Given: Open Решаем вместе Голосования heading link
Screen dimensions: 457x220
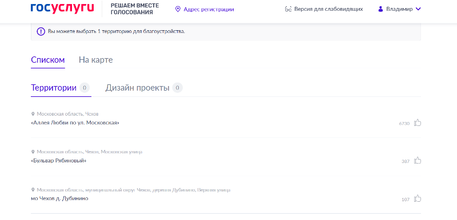Looking at the screenshot, I should [135, 9].
